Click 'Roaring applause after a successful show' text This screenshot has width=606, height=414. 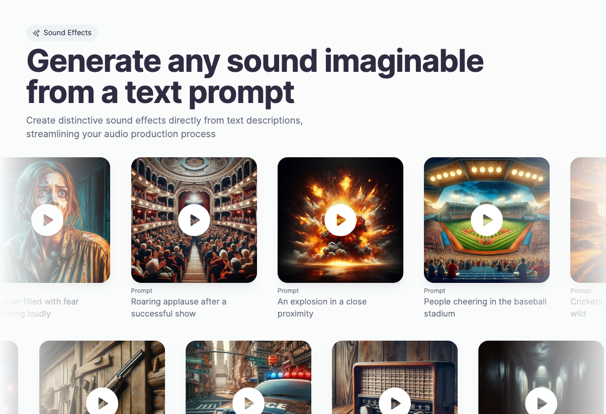click(x=179, y=307)
